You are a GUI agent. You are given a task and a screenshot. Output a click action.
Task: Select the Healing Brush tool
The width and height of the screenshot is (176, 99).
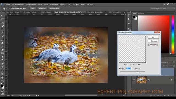click(x=2, y=36)
